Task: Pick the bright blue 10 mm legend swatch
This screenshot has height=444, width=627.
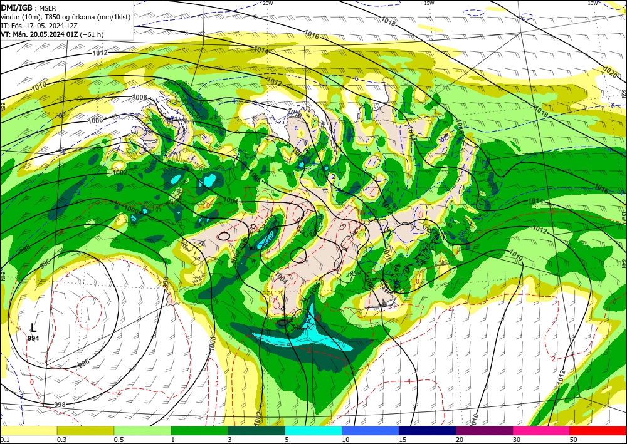Action: (x=371, y=430)
